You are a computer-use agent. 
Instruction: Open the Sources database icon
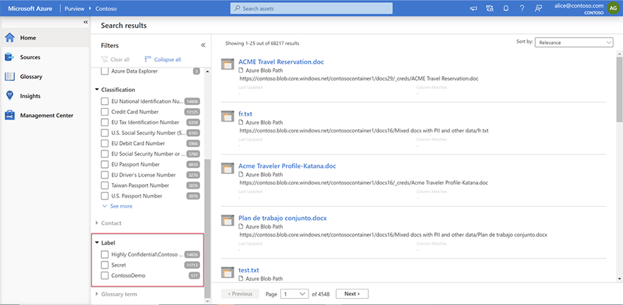tap(9, 57)
